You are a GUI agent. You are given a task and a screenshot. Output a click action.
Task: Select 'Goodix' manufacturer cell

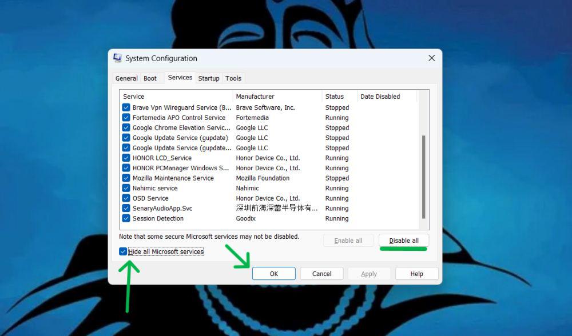[x=246, y=218]
